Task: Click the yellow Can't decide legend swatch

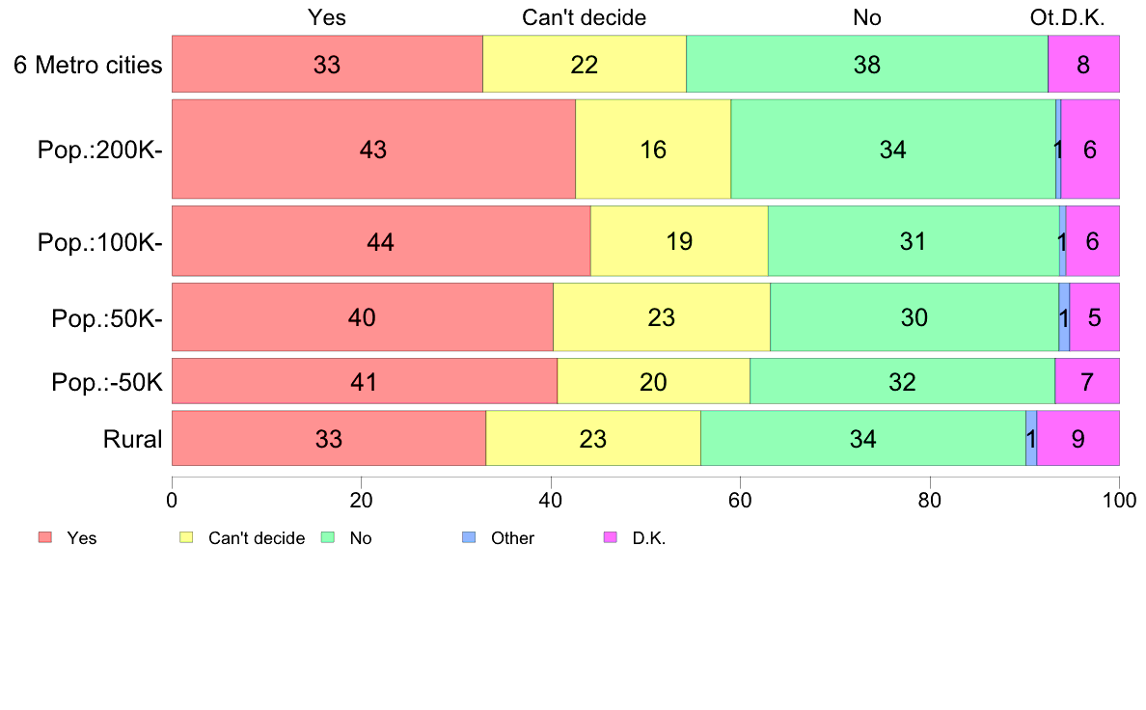Action: tap(186, 537)
